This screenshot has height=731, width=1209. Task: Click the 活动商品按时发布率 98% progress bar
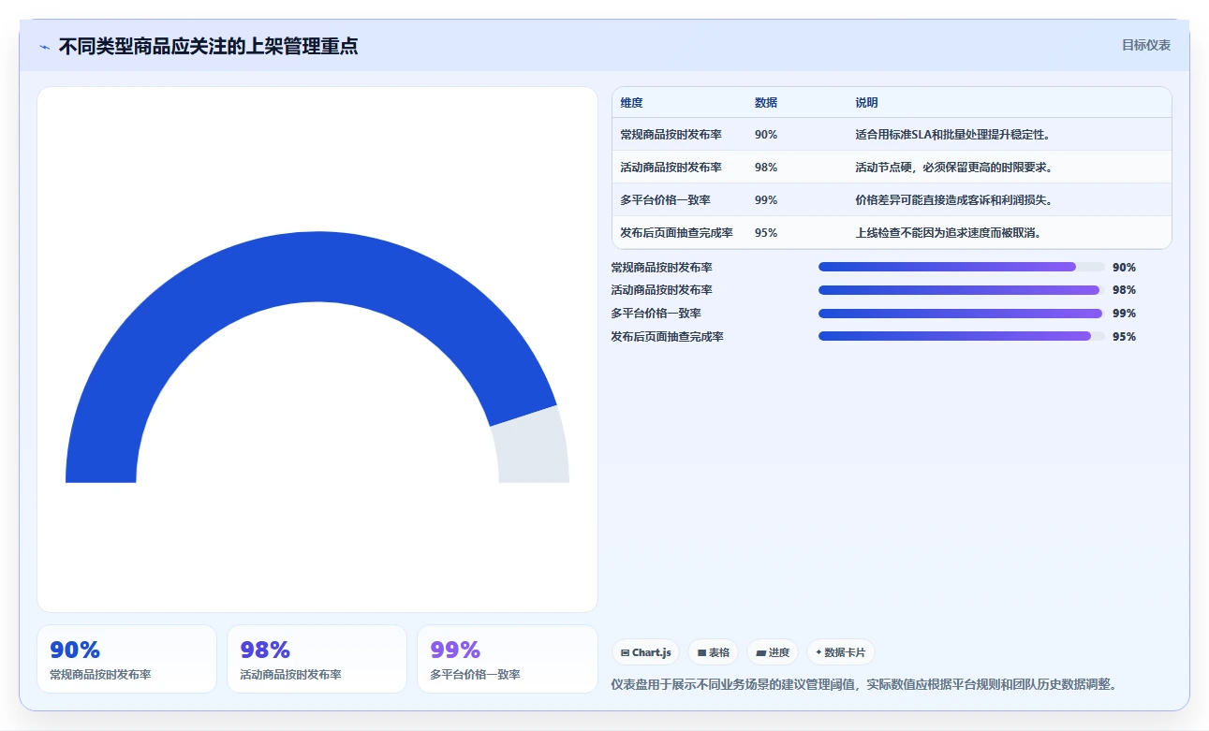pos(962,290)
